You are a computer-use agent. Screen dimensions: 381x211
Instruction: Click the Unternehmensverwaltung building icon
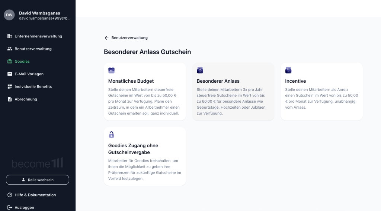coord(10,36)
